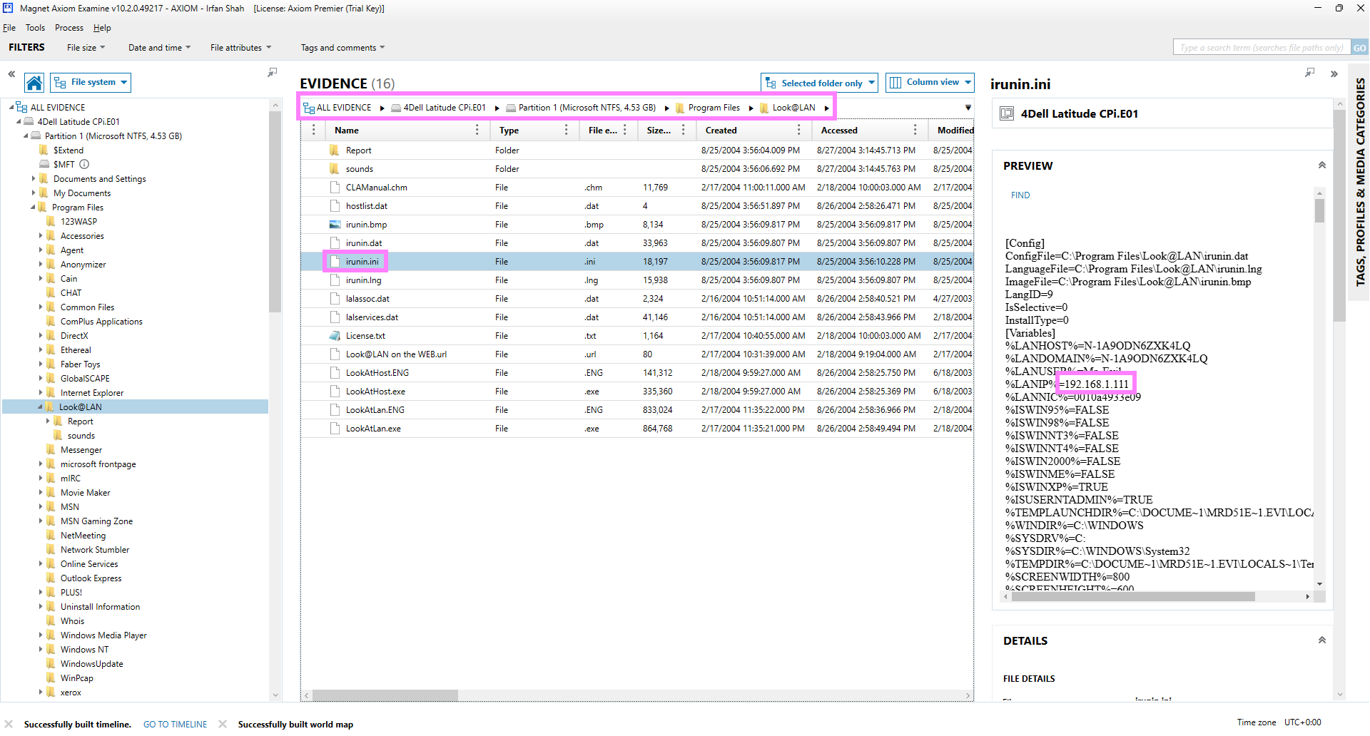Image resolution: width=1370 pixels, height=736 pixels.
Task: Open Accessed column options menu
Action: [915, 130]
